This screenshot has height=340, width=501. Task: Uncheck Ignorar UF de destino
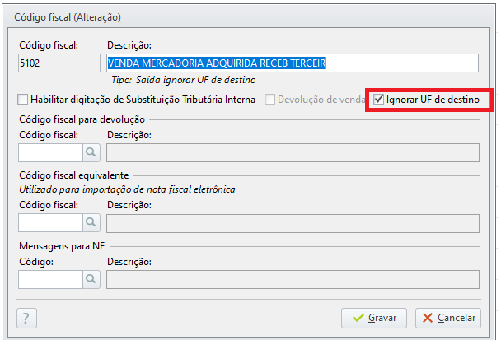point(379,100)
